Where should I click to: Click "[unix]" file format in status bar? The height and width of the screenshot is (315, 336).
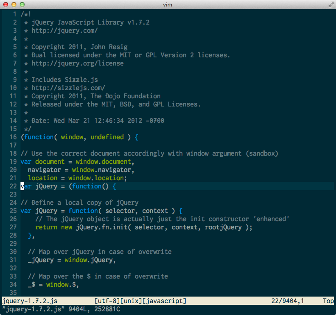[x=131, y=301]
